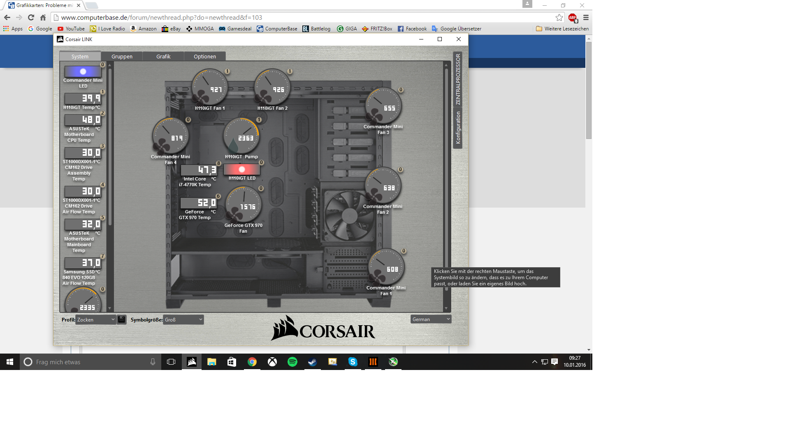
Task: Open the Google Übersetzer bookmark
Action: [456, 29]
